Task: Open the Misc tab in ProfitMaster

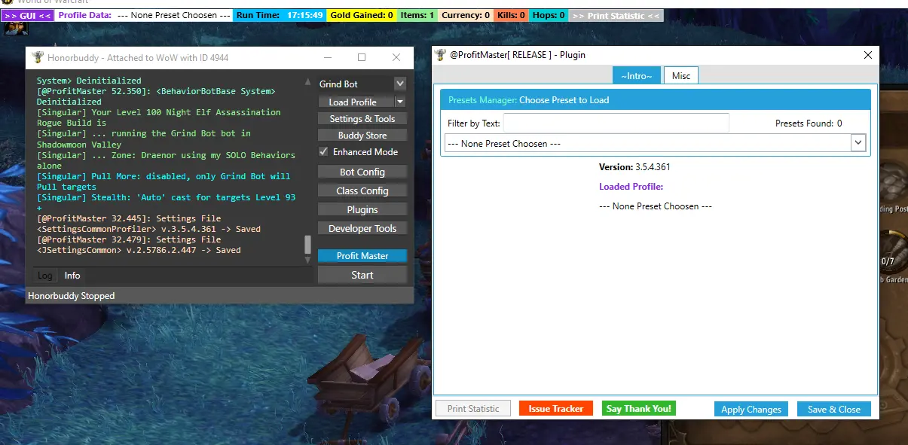Action: tap(681, 75)
